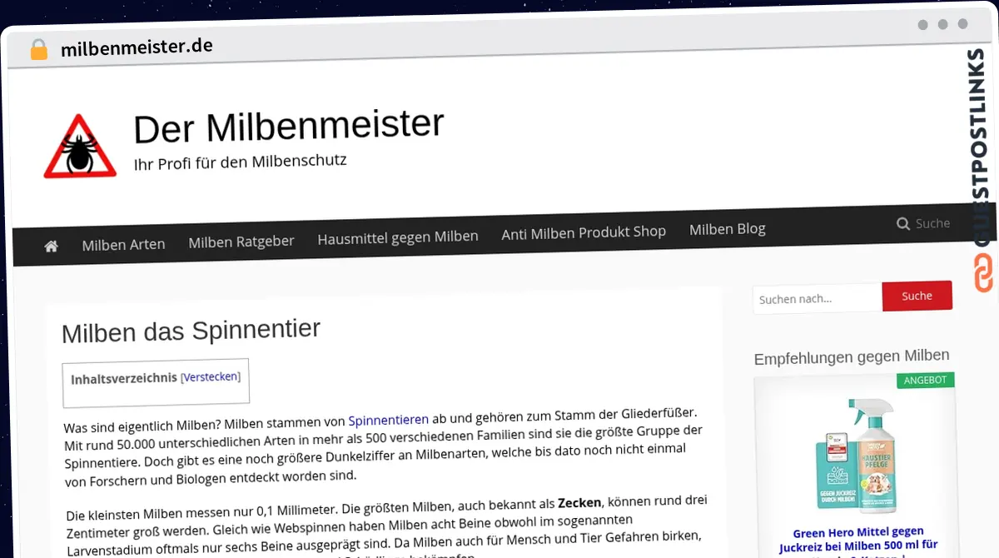Click the 'Empfehlungen gegen Milben' heading
This screenshot has height=558, width=999.
851,357
